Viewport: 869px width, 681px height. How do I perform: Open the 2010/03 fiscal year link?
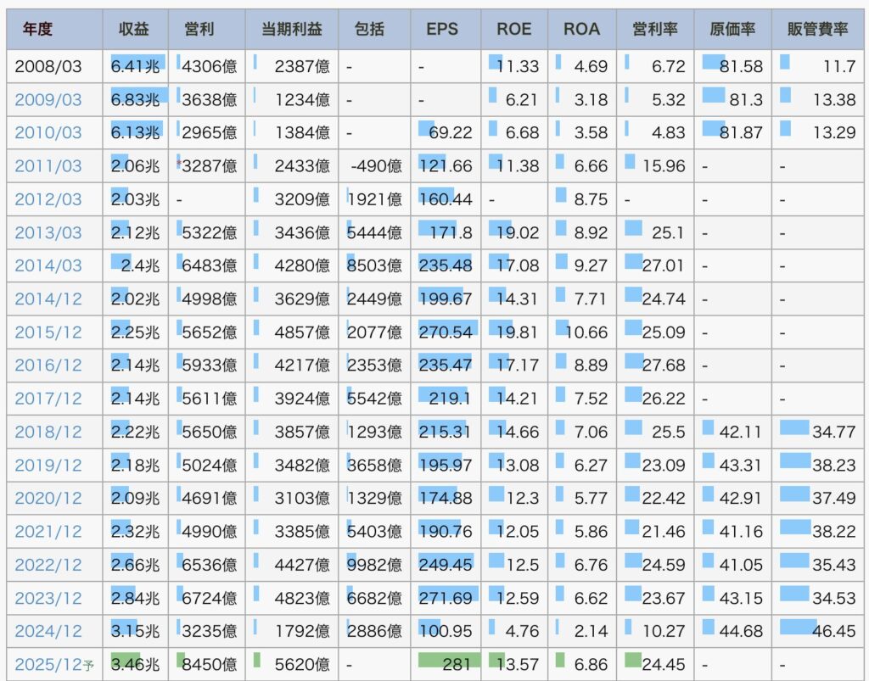tap(48, 132)
